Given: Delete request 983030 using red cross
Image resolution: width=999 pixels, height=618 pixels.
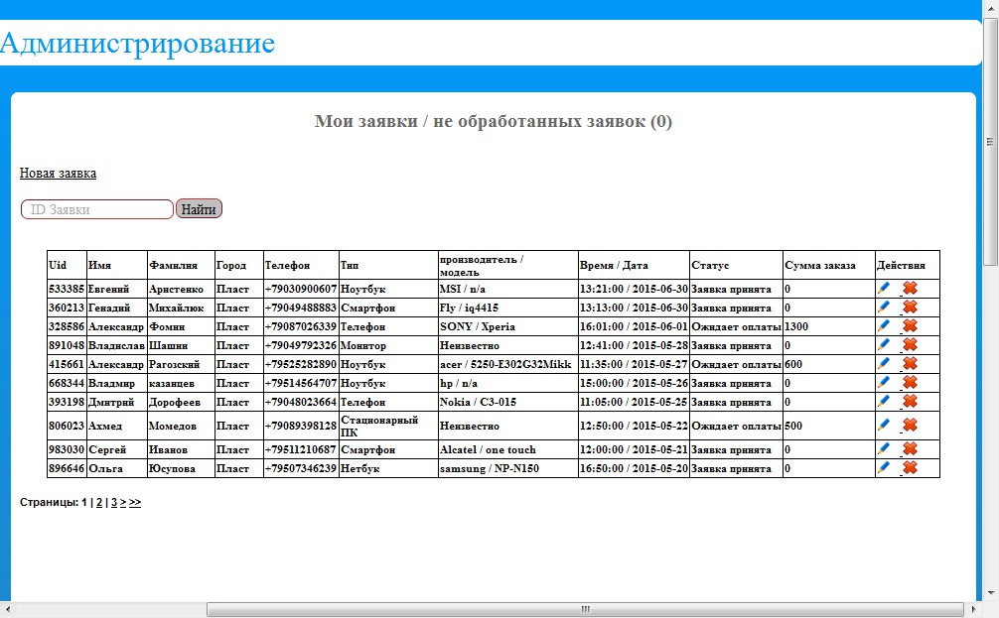Looking at the screenshot, I should click(910, 448).
